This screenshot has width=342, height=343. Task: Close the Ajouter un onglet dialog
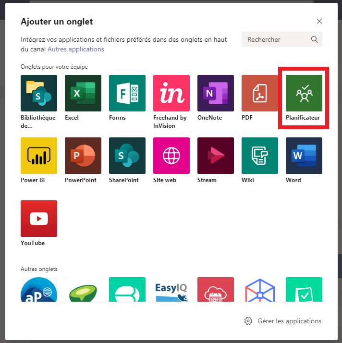(319, 21)
